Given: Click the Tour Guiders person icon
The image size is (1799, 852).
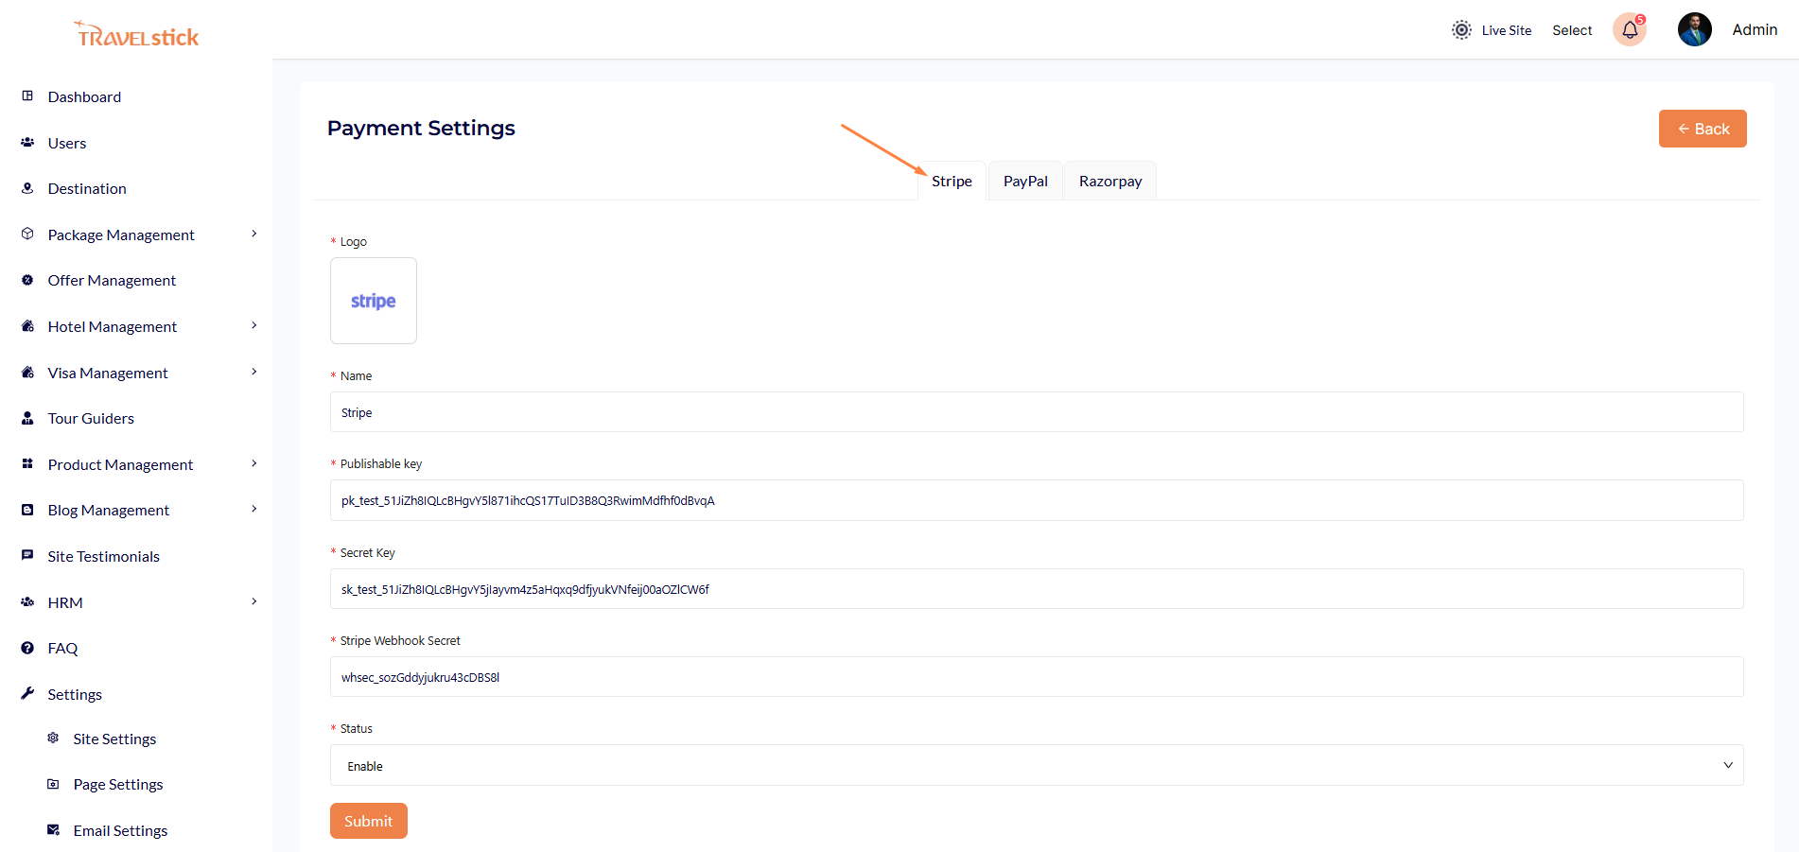Looking at the screenshot, I should [27, 418].
